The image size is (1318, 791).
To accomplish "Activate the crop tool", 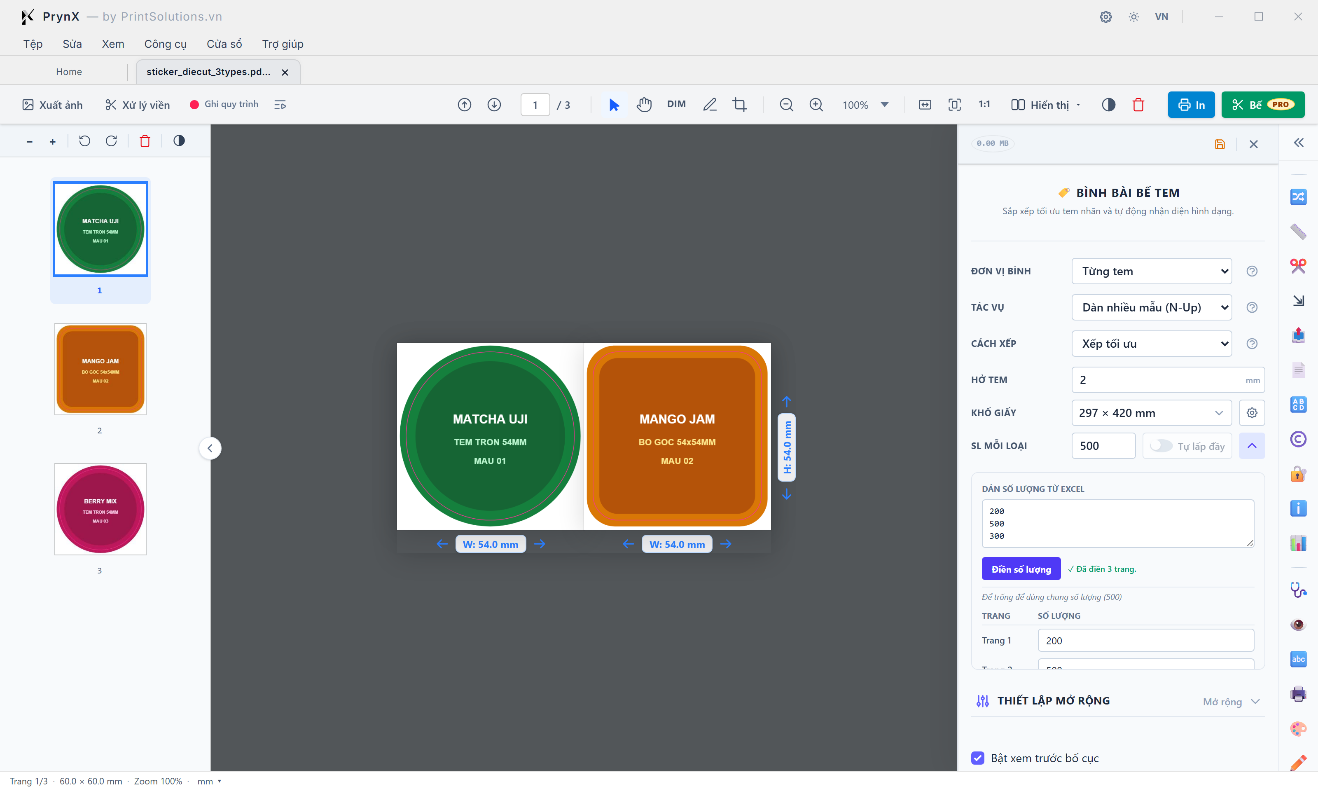I will click(x=739, y=105).
